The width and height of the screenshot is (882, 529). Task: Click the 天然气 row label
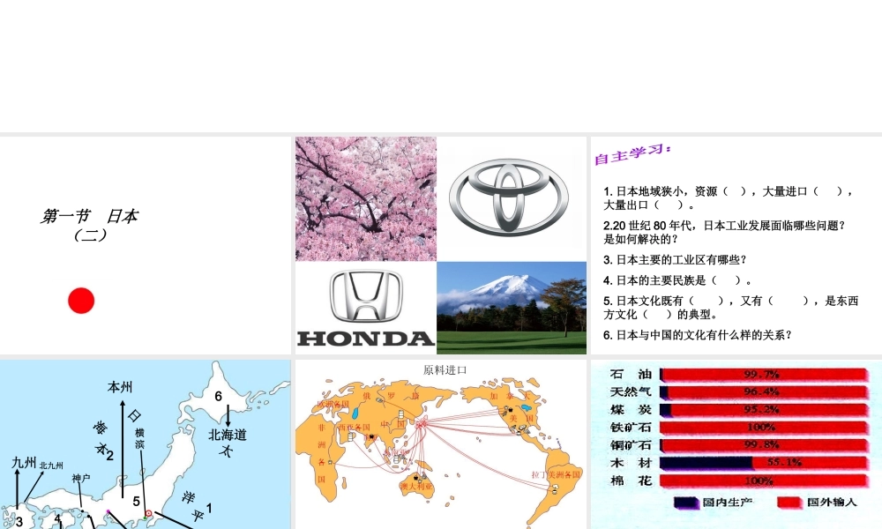[631, 391]
